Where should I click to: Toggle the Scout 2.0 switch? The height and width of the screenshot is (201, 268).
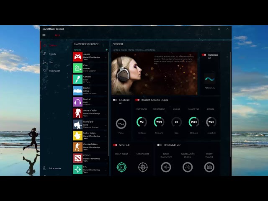115,145
